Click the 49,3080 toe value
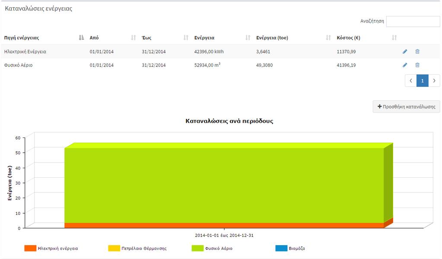 point(264,65)
